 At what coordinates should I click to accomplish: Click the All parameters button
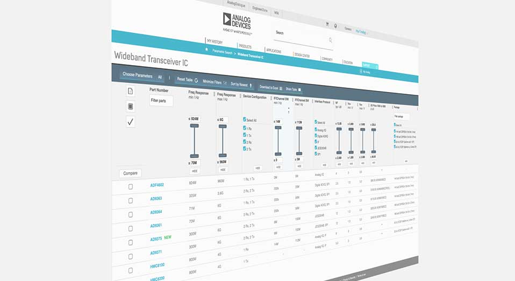point(160,77)
